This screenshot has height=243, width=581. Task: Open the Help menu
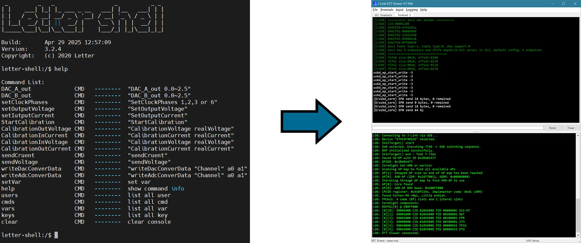pos(423,10)
